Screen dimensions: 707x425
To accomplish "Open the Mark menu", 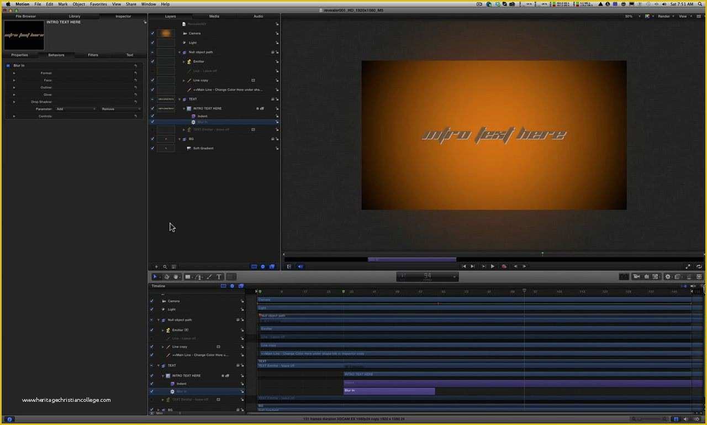I will tap(63, 4).
